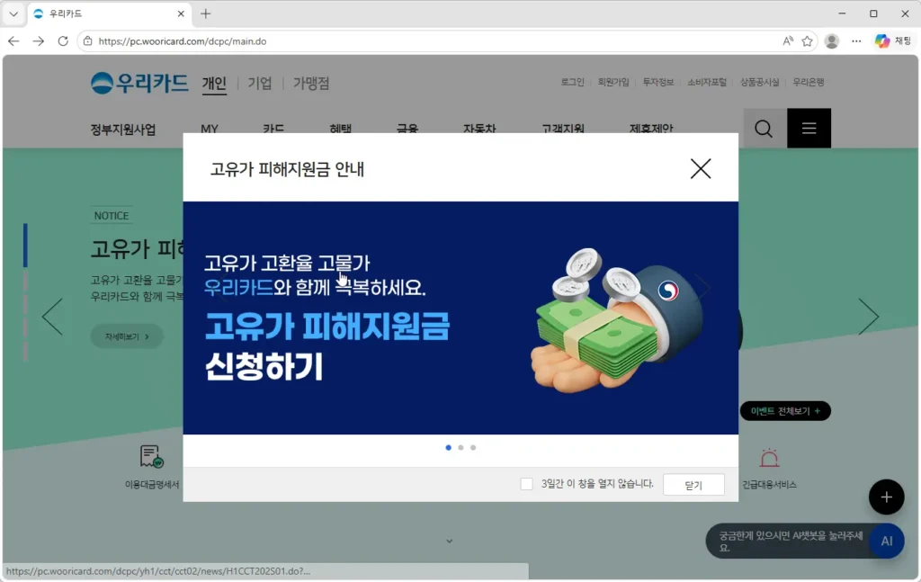The width and height of the screenshot is (921, 582).
Task: Open the 상품공시실 link
Action: [x=759, y=82]
